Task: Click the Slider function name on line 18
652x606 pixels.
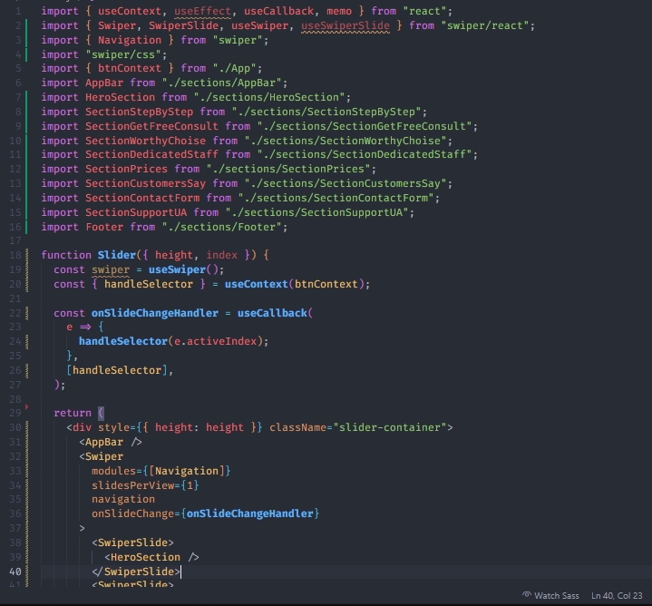Action: point(117,255)
